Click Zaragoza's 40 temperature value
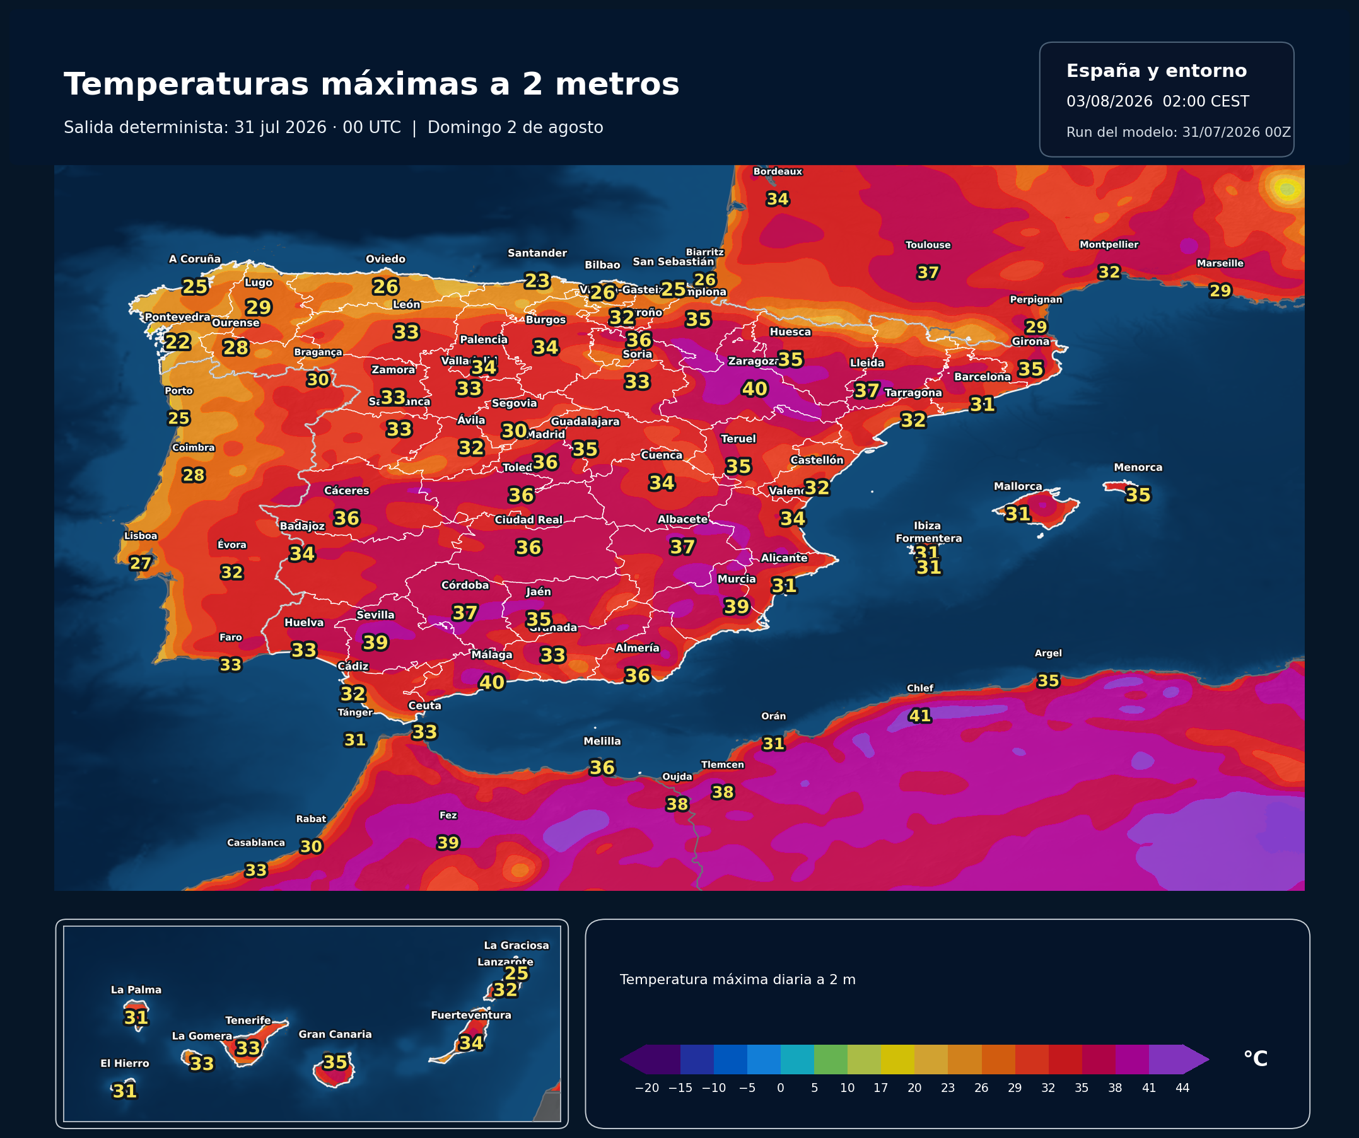The height and width of the screenshot is (1138, 1359). pyautogui.click(x=755, y=389)
